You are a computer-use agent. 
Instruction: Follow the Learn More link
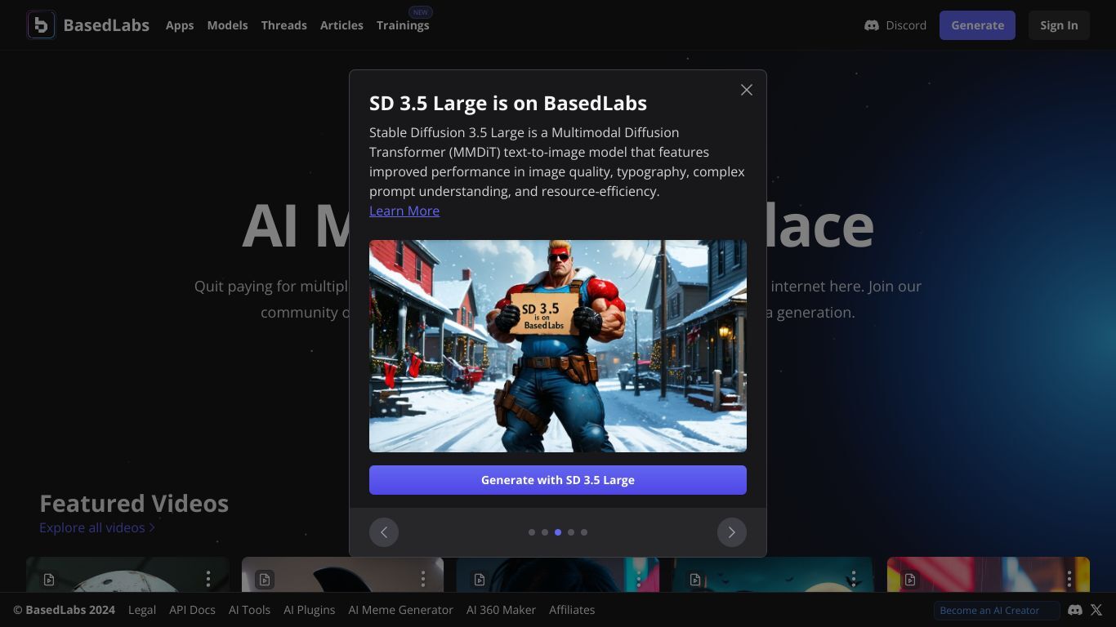point(404,211)
